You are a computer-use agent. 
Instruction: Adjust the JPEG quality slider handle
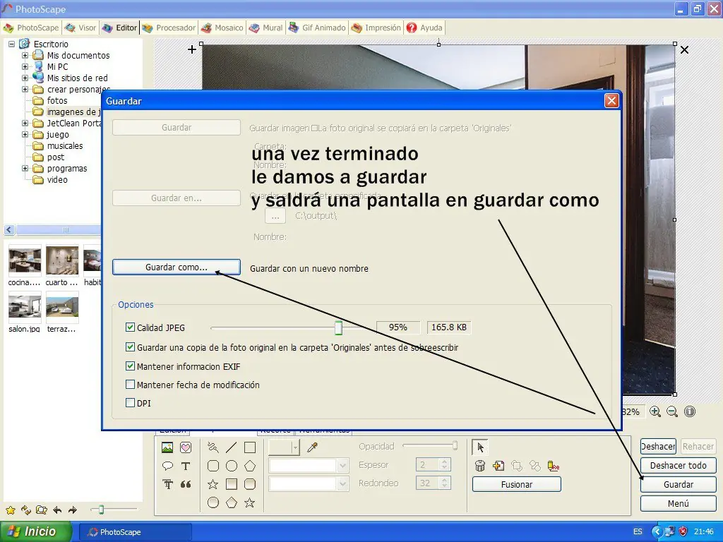click(x=338, y=327)
